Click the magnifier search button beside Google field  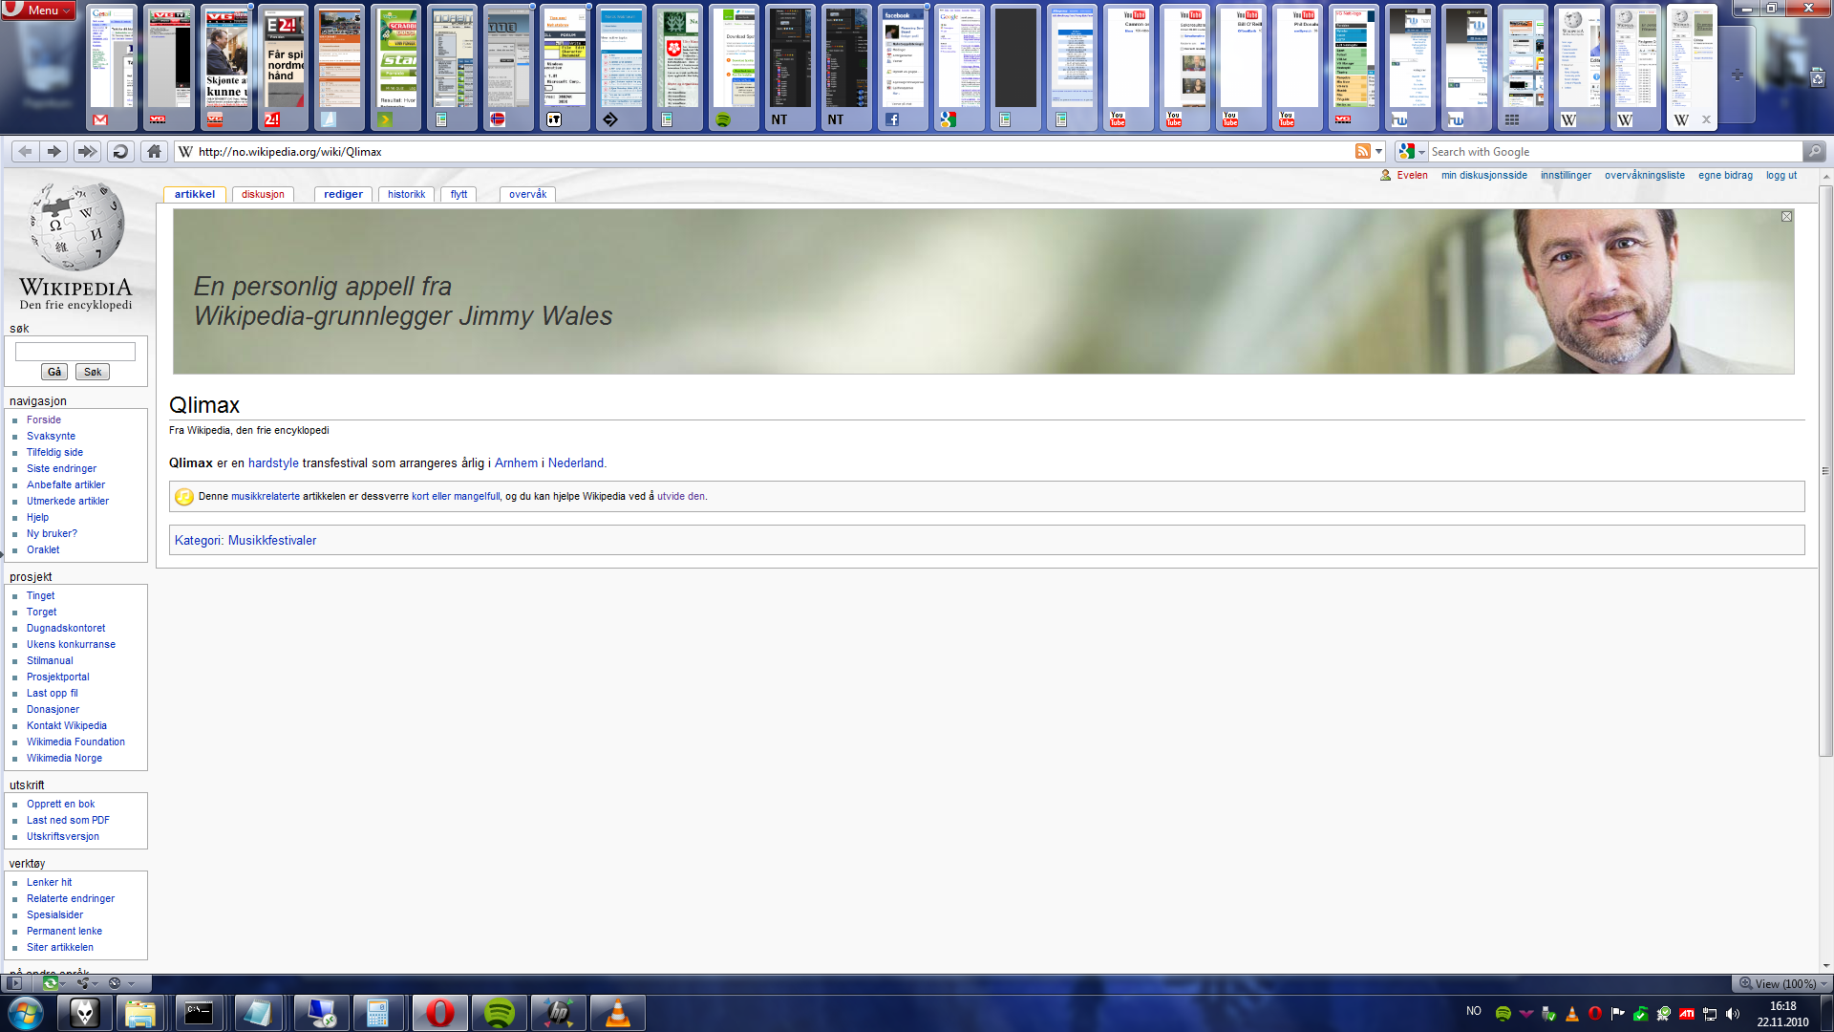(x=1814, y=151)
